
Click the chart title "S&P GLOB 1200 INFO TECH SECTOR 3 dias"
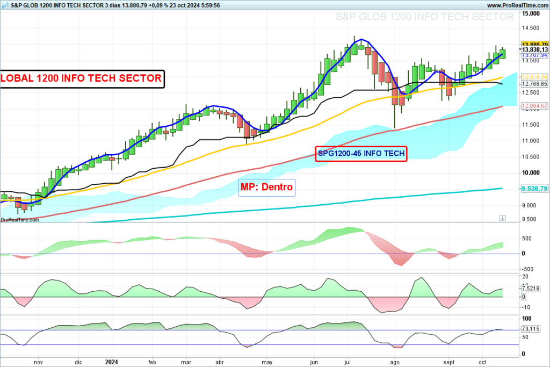(x=66, y=5)
